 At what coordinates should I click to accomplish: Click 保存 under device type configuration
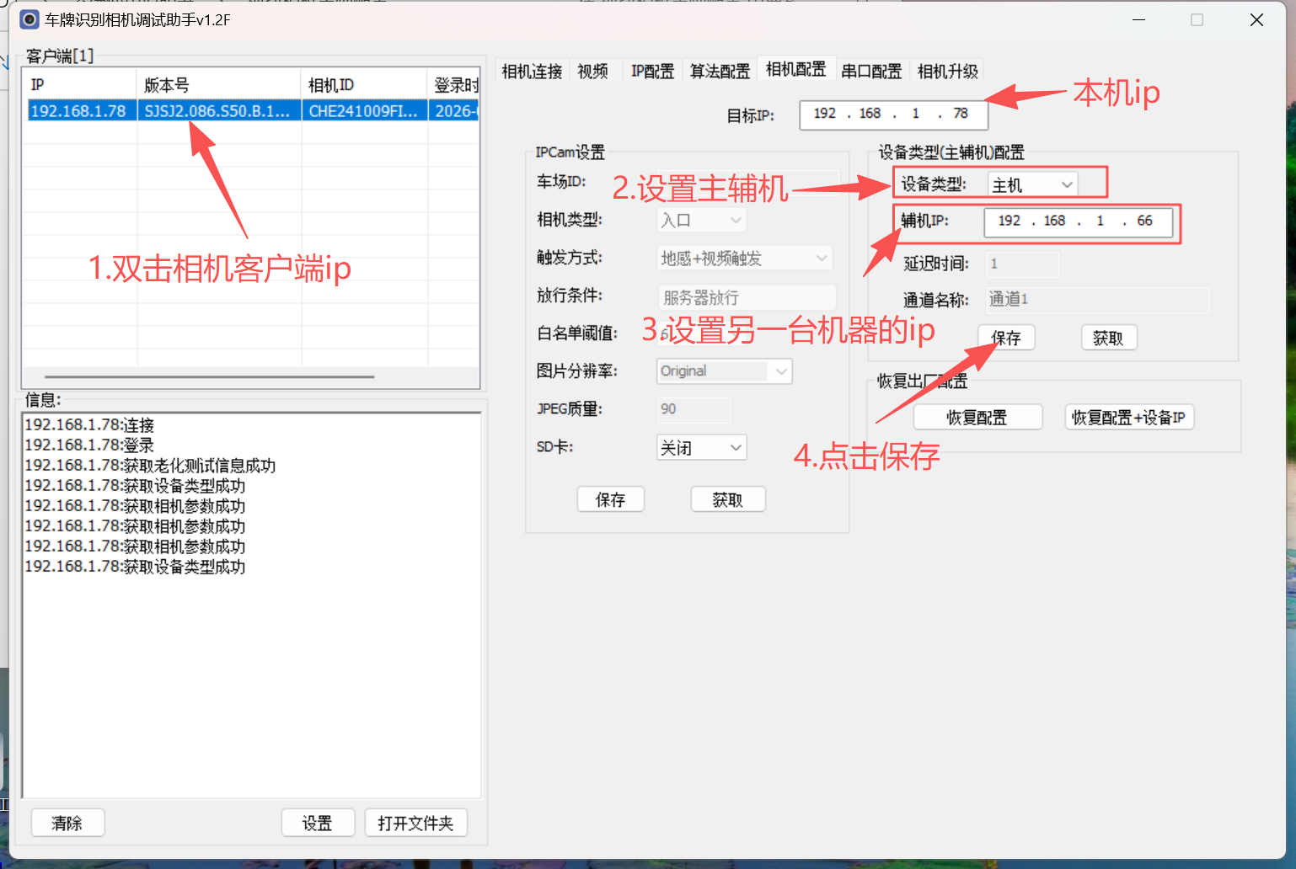(x=1006, y=338)
